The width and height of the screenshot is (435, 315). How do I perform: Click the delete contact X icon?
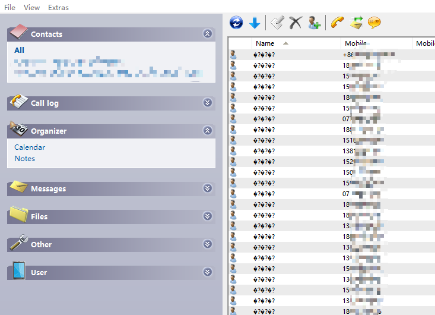(296, 23)
